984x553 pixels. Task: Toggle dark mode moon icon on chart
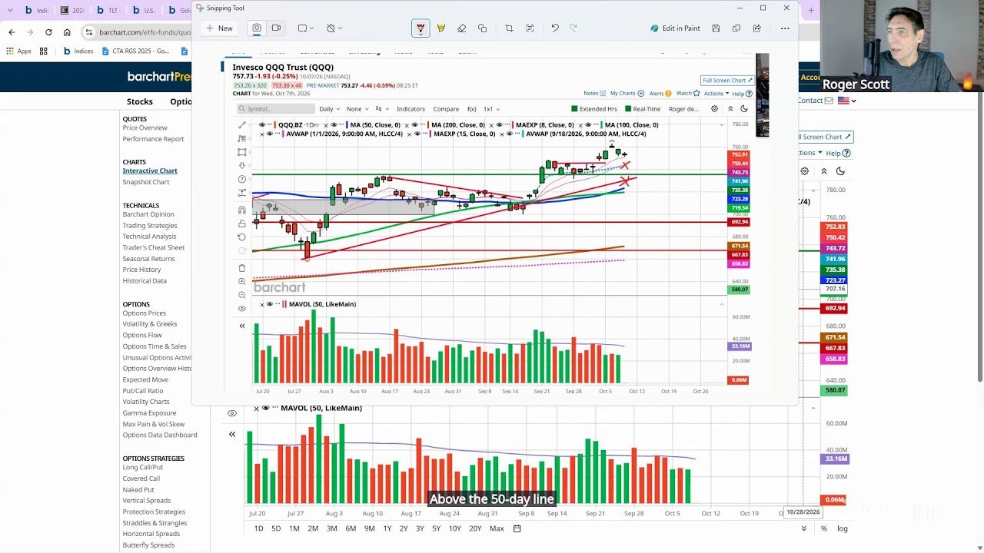[840, 171]
